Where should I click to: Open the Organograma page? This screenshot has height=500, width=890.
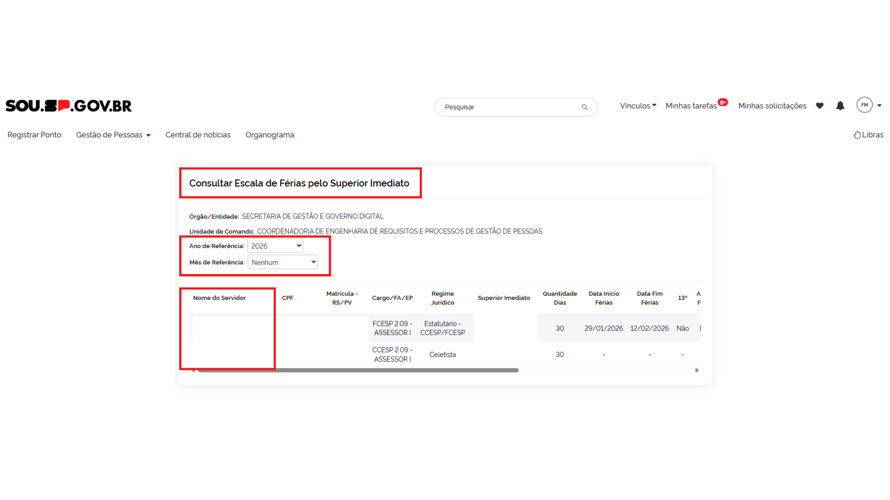269,135
